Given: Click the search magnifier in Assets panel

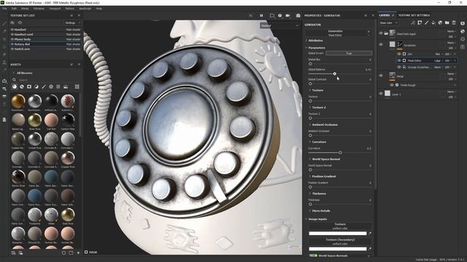Looking at the screenshot, I should (x=14, y=79).
